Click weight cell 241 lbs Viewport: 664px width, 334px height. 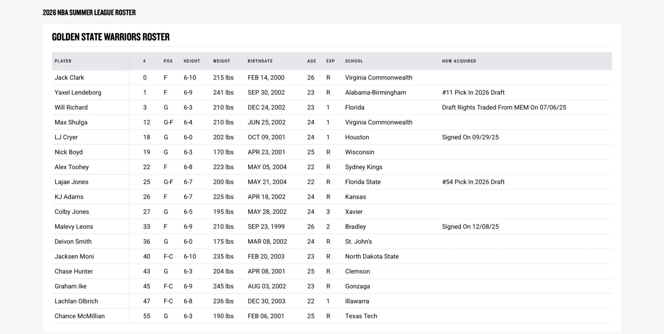pos(223,92)
